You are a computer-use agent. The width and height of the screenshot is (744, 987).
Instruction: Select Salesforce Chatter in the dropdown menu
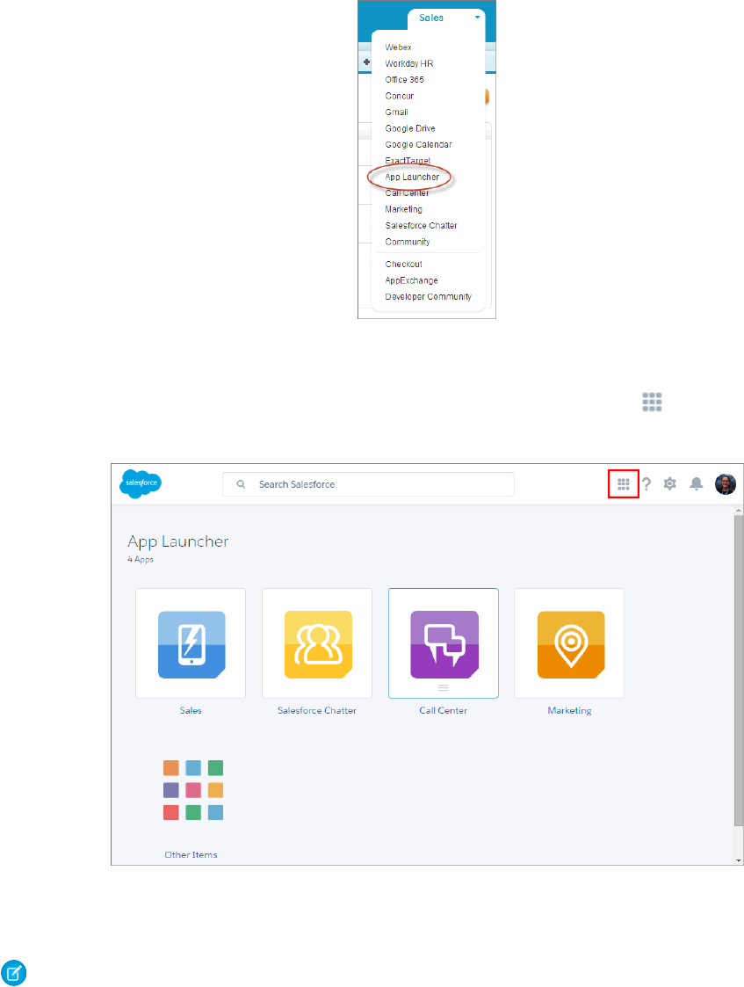point(421,225)
